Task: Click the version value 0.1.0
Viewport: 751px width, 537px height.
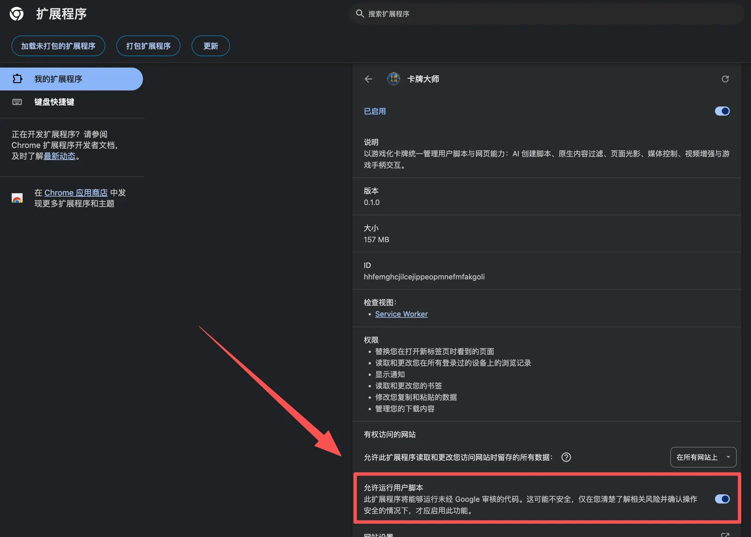Action: point(372,202)
